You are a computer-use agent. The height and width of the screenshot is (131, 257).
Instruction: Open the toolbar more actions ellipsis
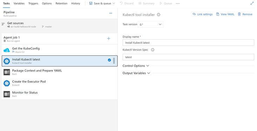(178, 4)
